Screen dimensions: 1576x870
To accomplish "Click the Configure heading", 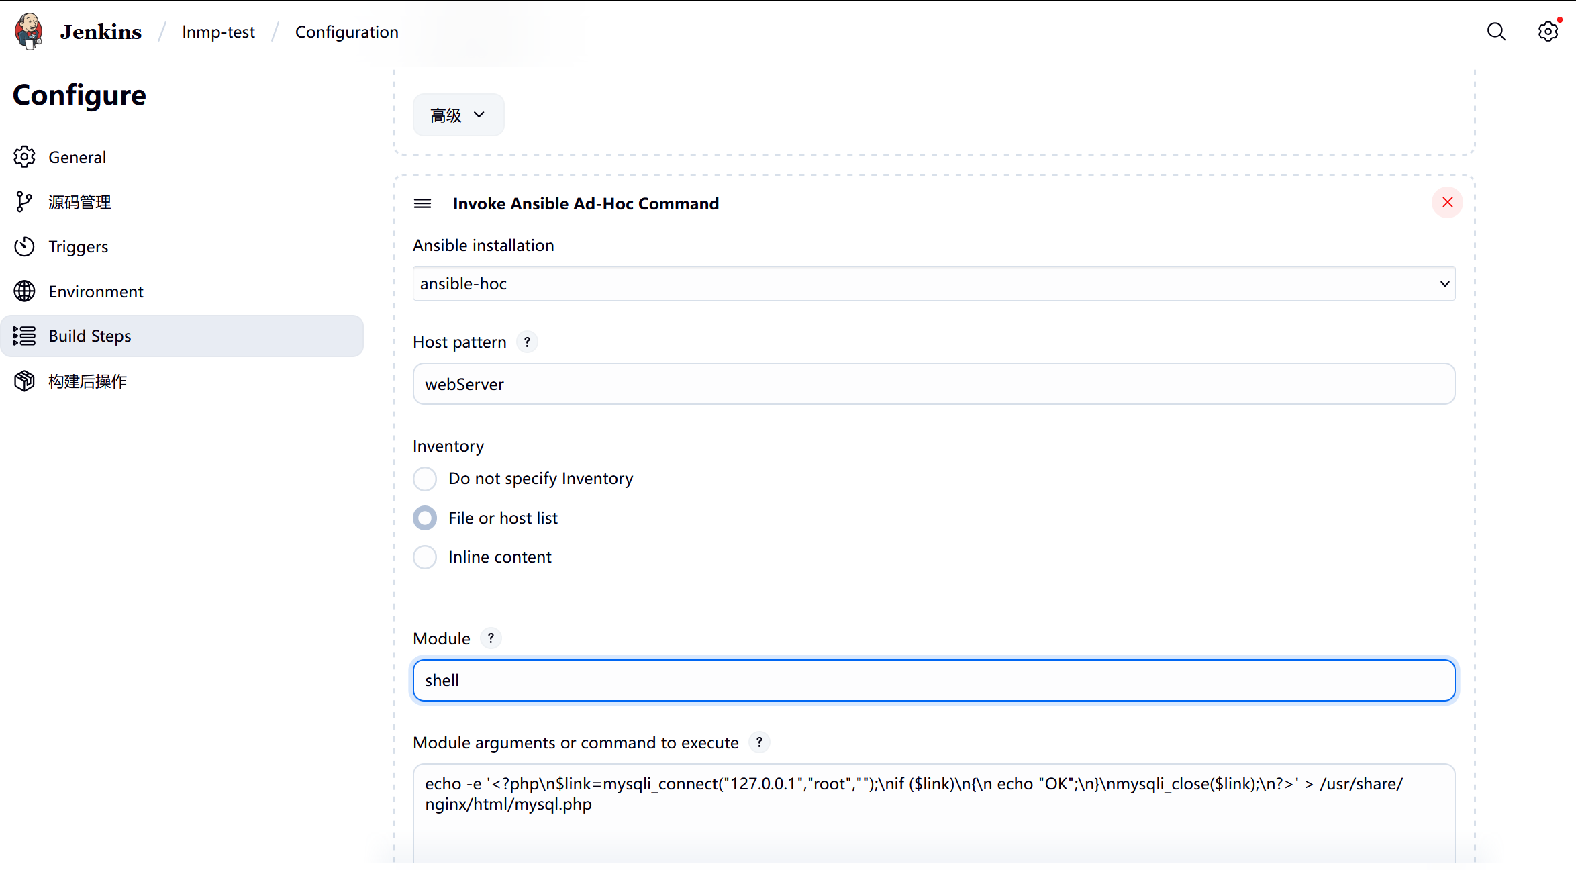I will (x=79, y=95).
